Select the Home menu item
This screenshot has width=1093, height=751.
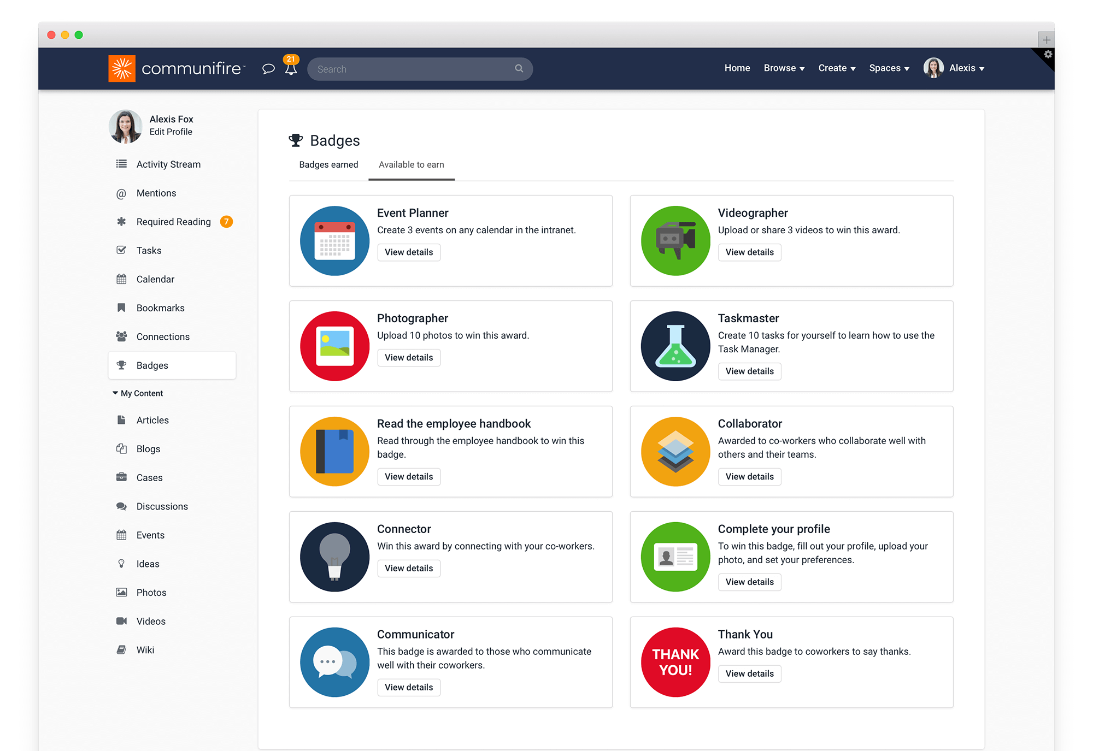pyautogui.click(x=737, y=68)
